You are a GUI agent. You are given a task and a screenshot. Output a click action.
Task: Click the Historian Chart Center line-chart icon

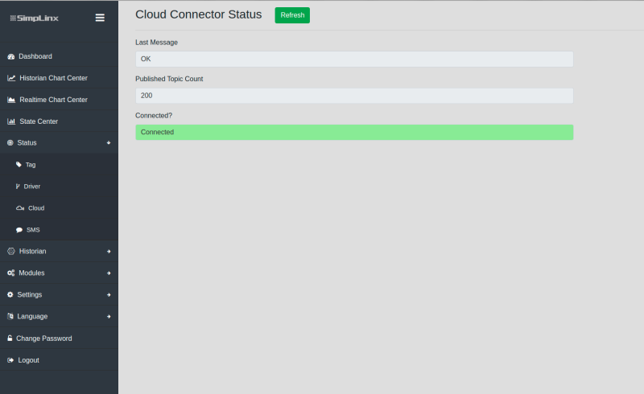coord(11,78)
